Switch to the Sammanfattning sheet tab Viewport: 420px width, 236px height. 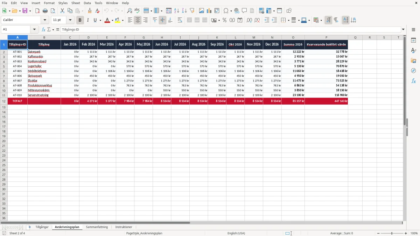(x=97, y=227)
